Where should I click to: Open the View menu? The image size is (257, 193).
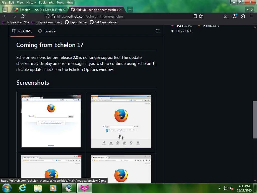(20, 3)
